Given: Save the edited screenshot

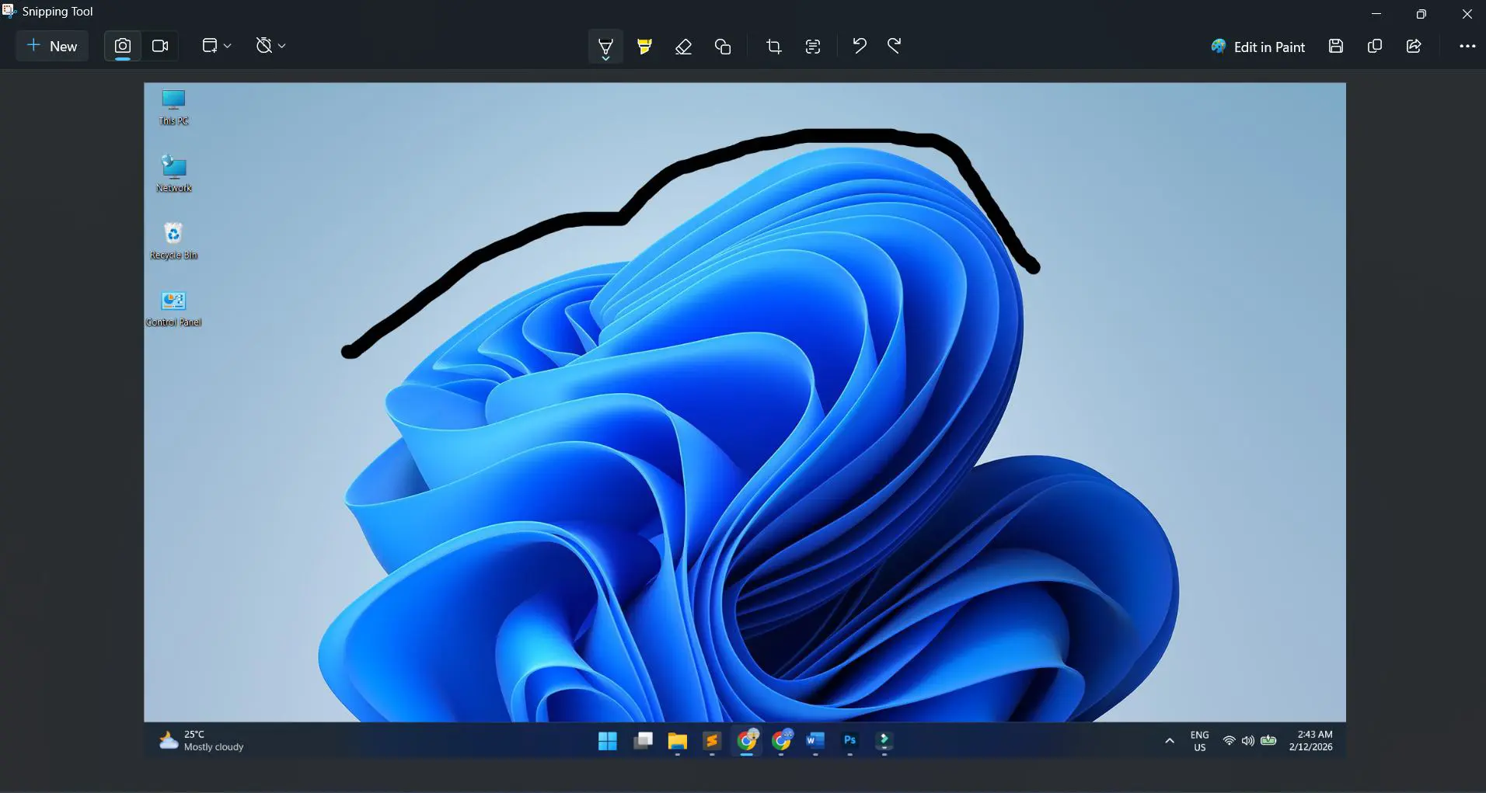Looking at the screenshot, I should point(1336,46).
